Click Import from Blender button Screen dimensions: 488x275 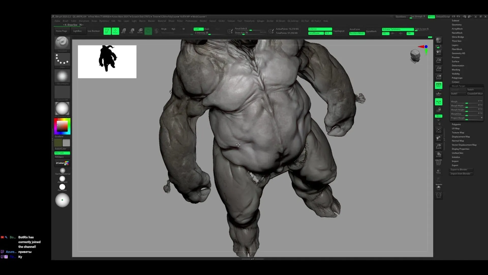(x=461, y=174)
